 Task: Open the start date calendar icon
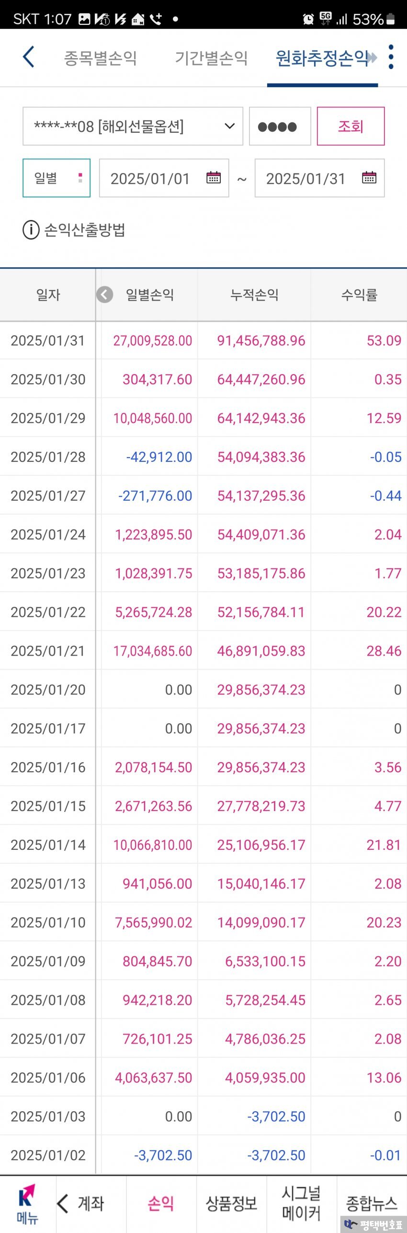click(214, 178)
